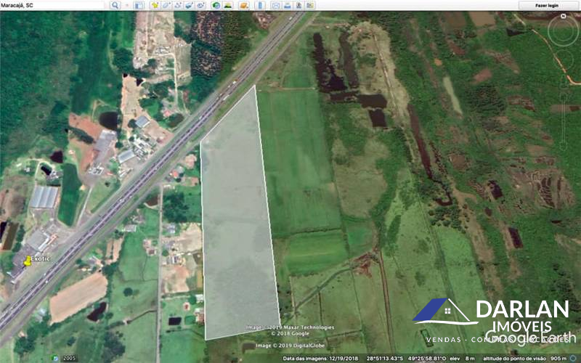Click the Record a Tour icon
This screenshot has height=363, width=581.
point(201,5)
